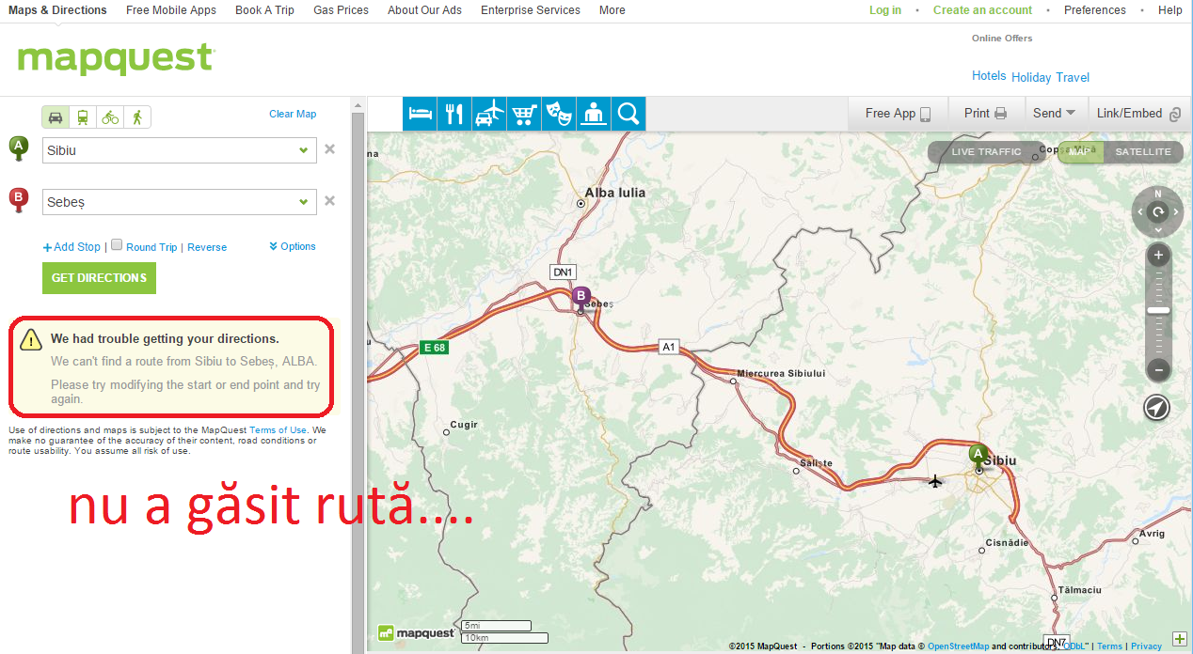Expand route Options
Image resolution: width=1193 pixels, height=654 pixels.
click(x=293, y=246)
